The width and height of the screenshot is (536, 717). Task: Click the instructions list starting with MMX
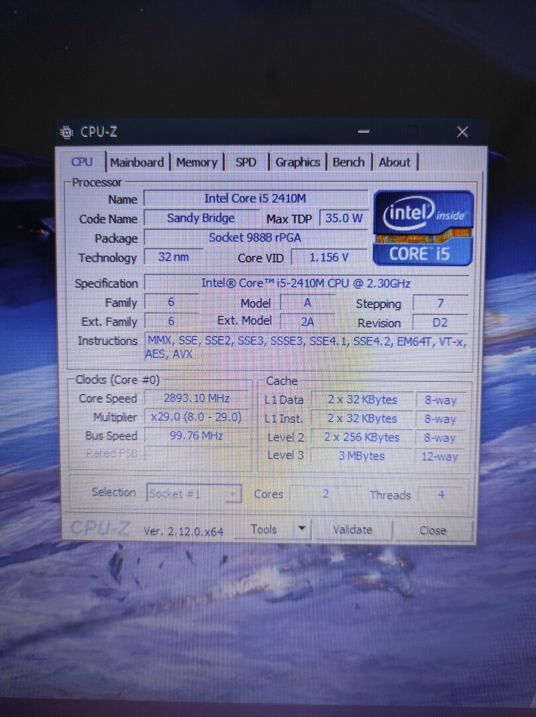click(306, 347)
